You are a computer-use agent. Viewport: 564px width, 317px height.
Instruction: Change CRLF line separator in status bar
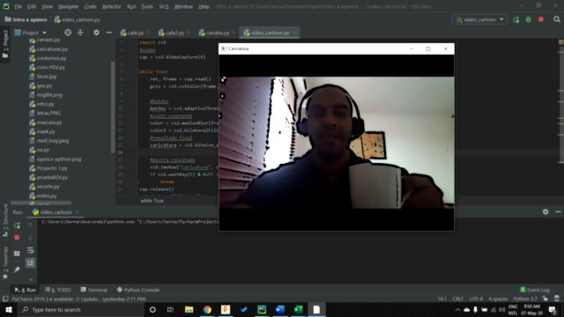click(458, 299)
